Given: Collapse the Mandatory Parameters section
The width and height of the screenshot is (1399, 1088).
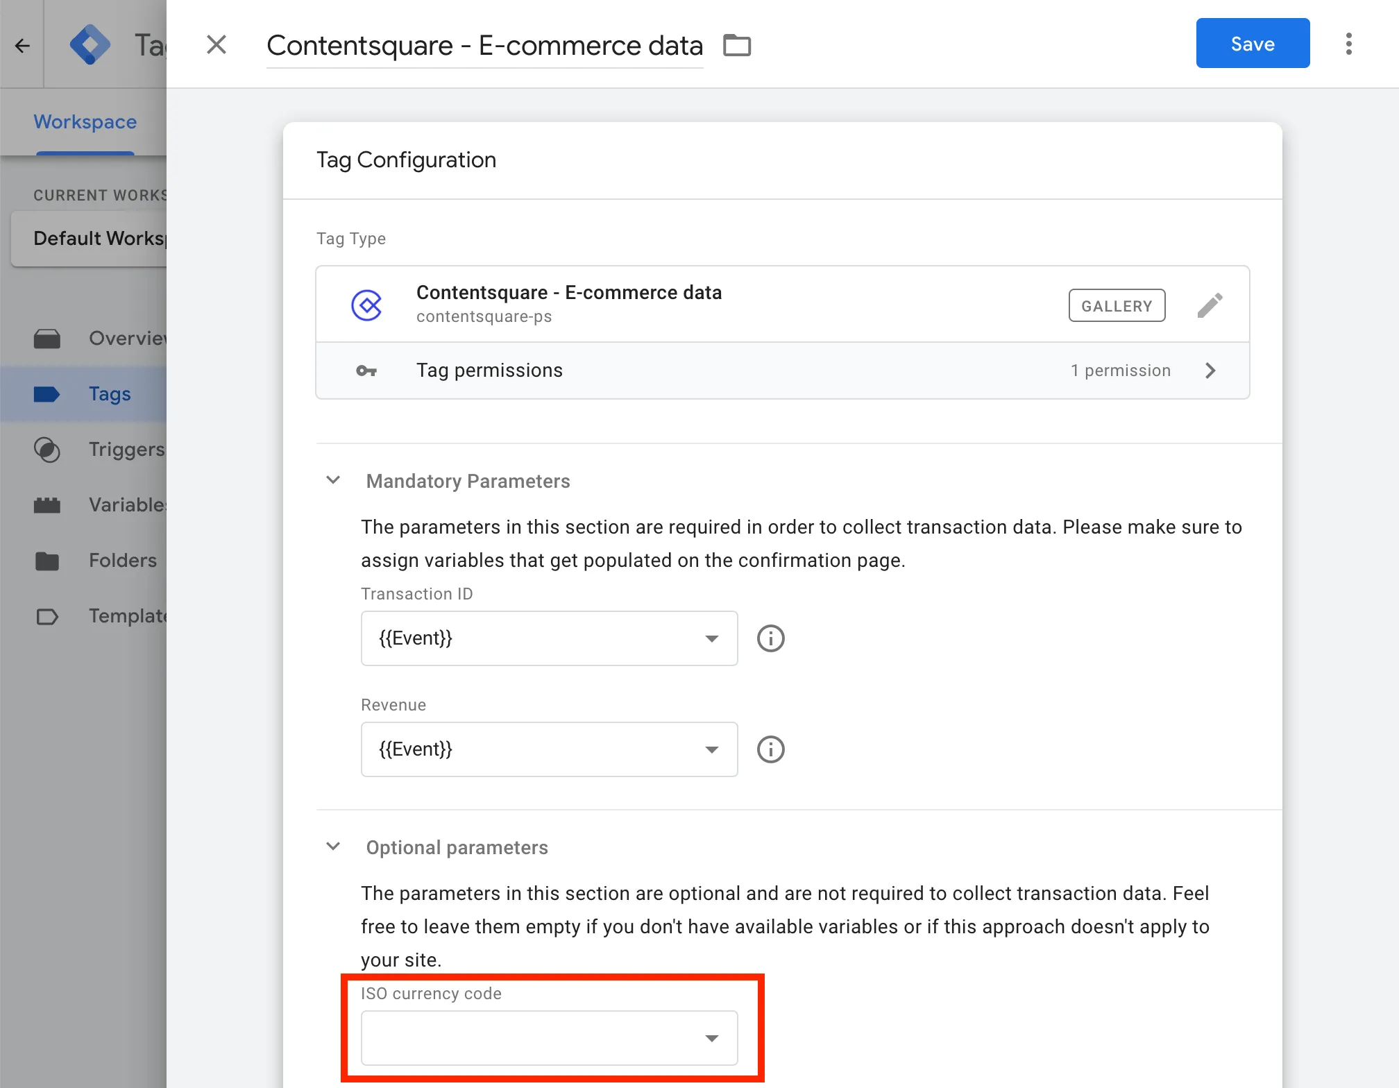Looking at the screenshot, I should [333, 480].
